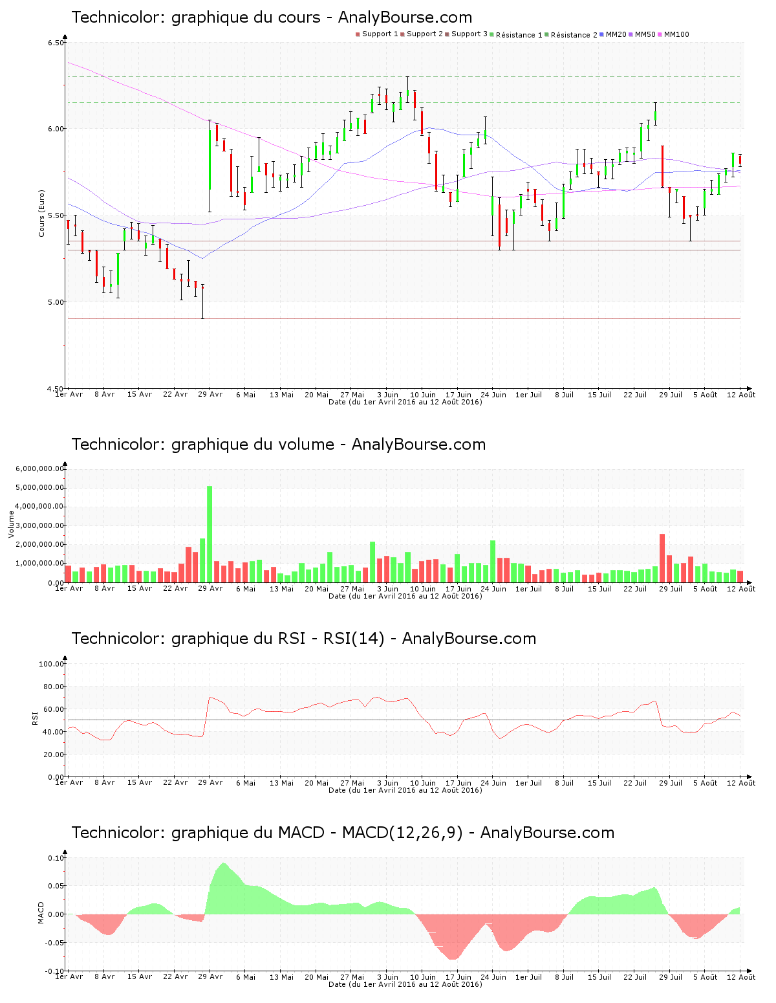Viewport: 776px width, 1003px height.
Task: Click the tallest green volume bar at 29 Avr
Action: [x=210, y=534]
